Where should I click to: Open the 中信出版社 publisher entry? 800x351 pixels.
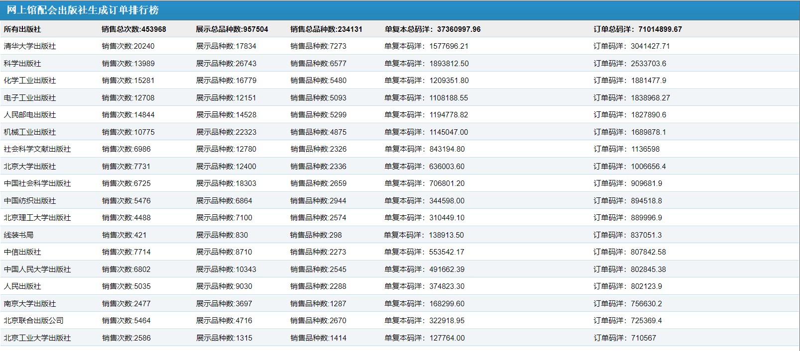(22, 252)
